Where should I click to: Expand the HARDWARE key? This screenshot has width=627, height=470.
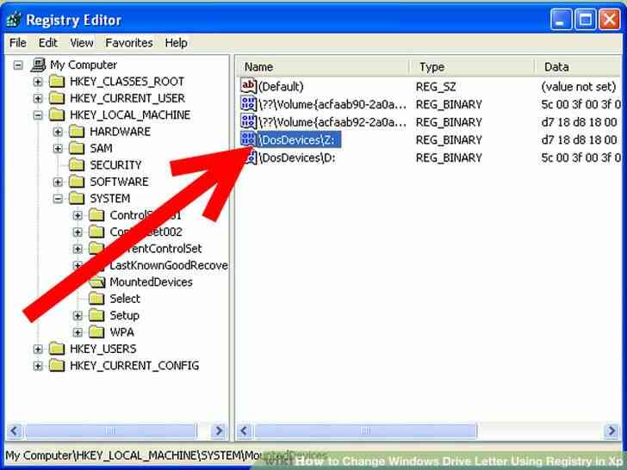click(58, 132)
